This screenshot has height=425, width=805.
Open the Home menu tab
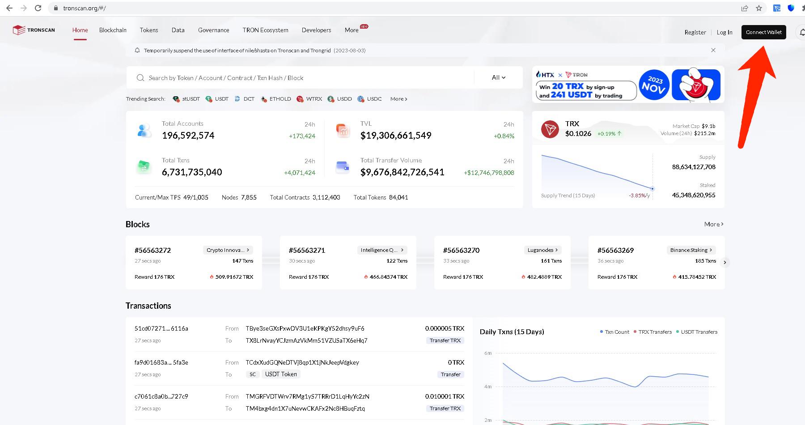[x=80, y=30]
